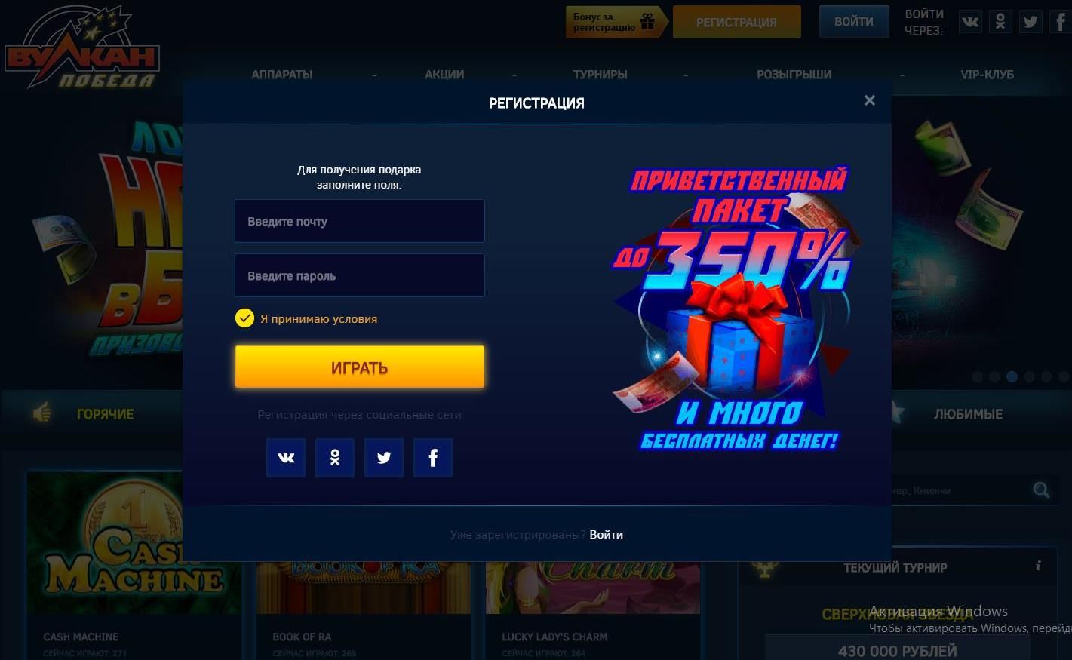Screen dimensions: 1072x660
Task: Log in via Twitter icon in header
Action: (x=1031, y=22)
